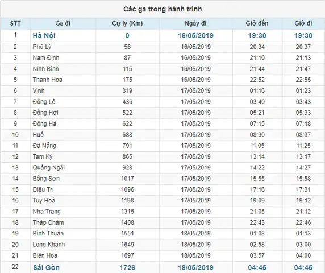Click departure time 14:27 at Quảng Ngãi
This screenshot has height=273, width=325.
point(303,168)
